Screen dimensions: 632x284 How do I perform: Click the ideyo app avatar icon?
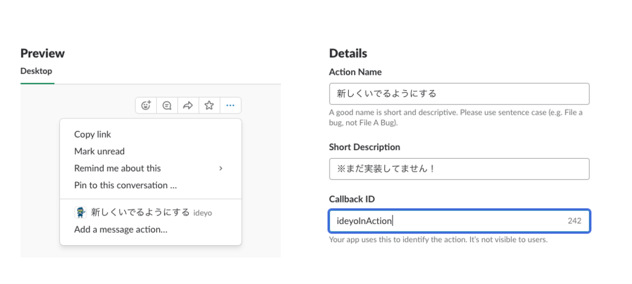[81, 212]
